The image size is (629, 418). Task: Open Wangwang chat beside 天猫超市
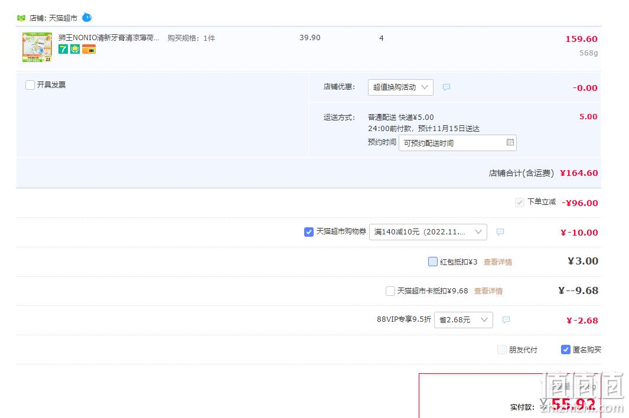pos(87,18)
